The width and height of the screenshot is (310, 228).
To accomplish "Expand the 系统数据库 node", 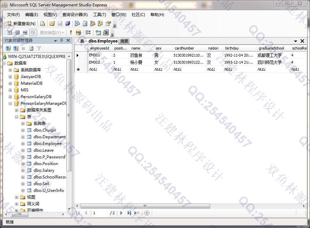I will 10,70.
